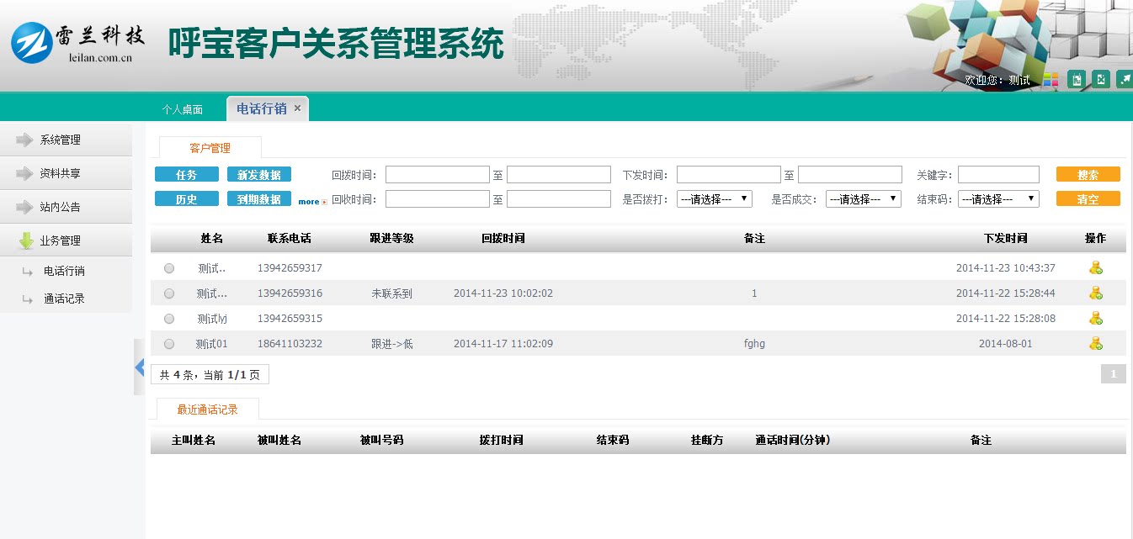Open the 是否成交 dropdown
Screen dimensions: 1133x539
click(863, 199)
